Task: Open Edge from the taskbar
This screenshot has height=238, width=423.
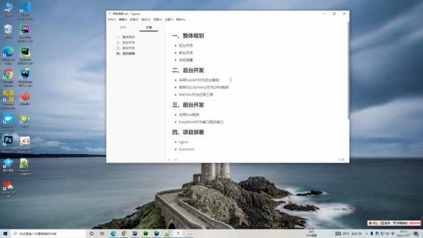Action: click(113, 233)
